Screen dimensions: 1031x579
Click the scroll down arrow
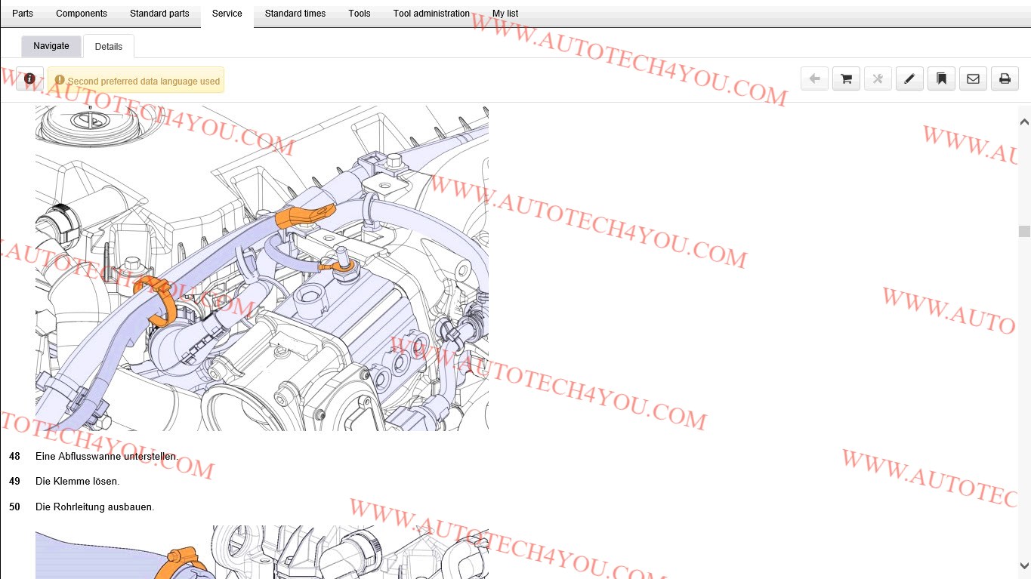point(1024,565)
